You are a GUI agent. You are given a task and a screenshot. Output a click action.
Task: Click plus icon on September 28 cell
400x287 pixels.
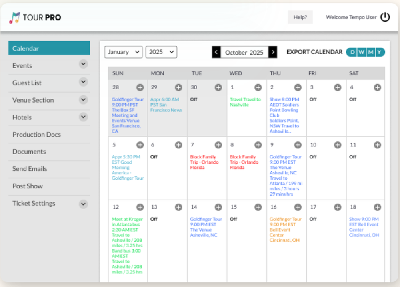pos(140,87)
